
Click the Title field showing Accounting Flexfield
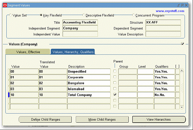tap(80, 22)
